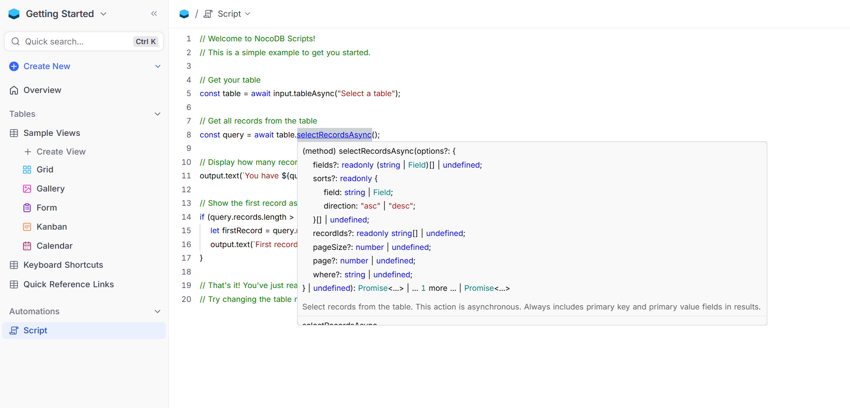
Task: Click the blue plus Create New icon
Action: click(14, 66)
